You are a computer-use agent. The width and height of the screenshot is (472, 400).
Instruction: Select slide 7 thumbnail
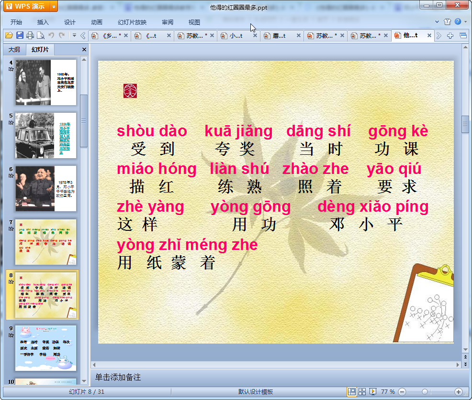[46, 242]
